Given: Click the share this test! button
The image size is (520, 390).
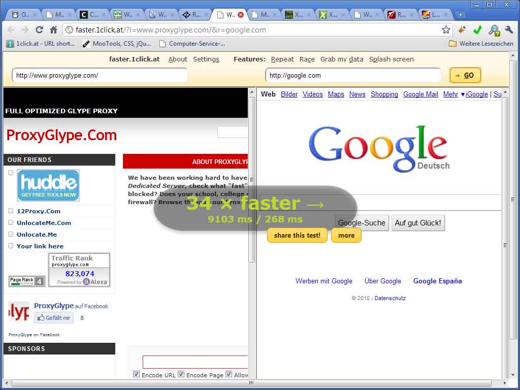Looking at the screenshot, I should (x=297, y=236).
